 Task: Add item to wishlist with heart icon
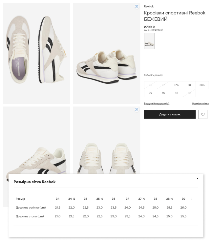click(203, 114)
